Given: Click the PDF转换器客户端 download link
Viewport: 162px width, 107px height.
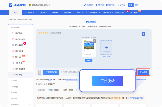Looking at the screenshot, I should point(136,98).
